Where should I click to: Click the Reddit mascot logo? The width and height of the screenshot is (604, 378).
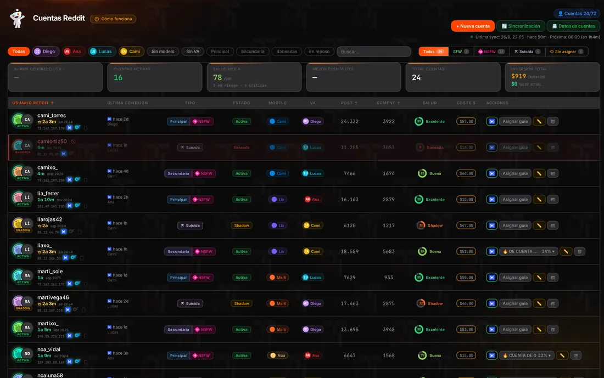[x=17, y=19]
